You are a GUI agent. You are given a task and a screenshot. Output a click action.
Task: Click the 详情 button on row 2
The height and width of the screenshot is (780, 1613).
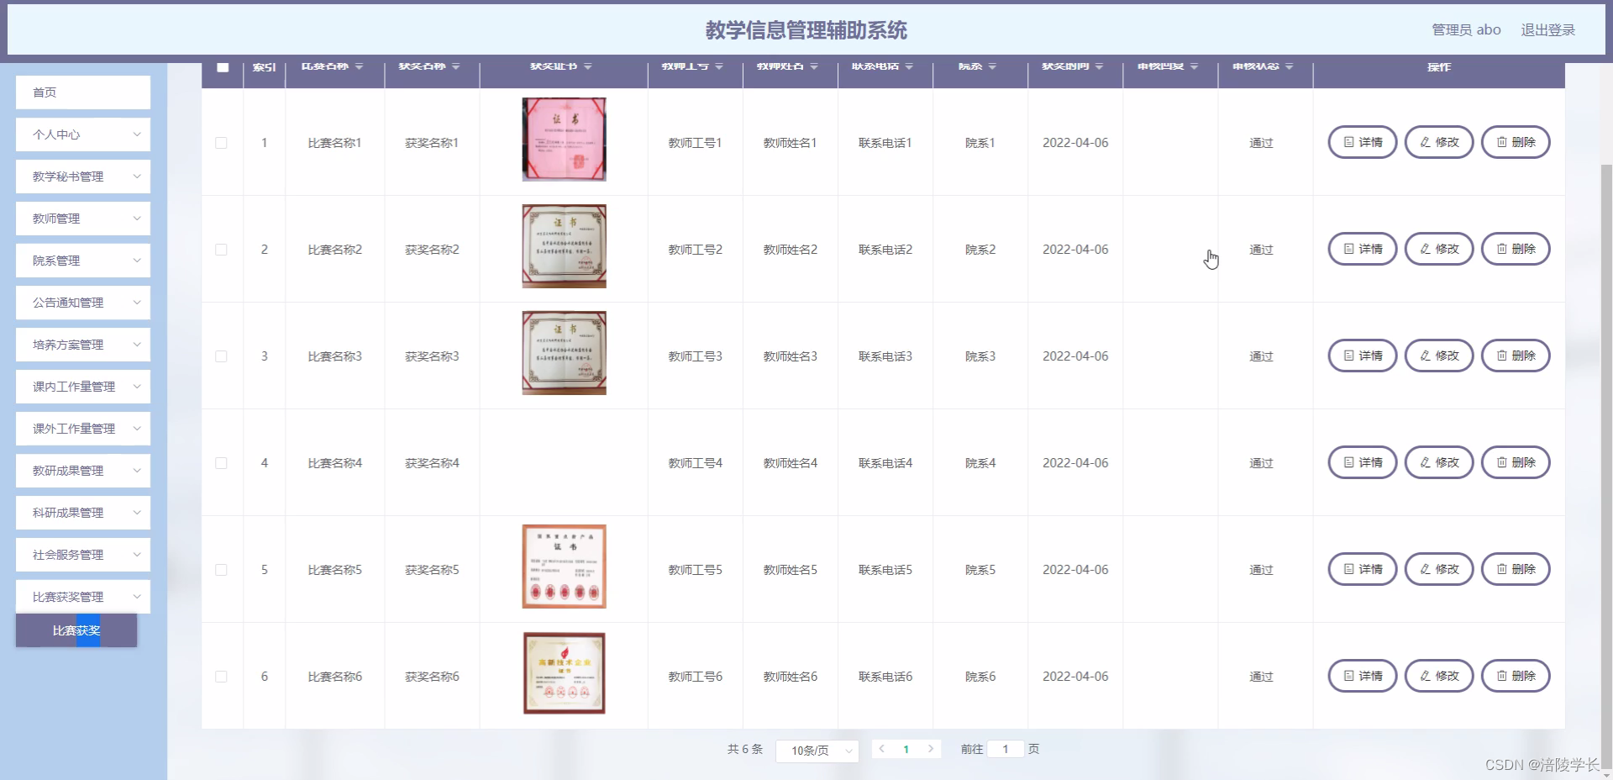pyautogui.click(x=1362, y=248)
